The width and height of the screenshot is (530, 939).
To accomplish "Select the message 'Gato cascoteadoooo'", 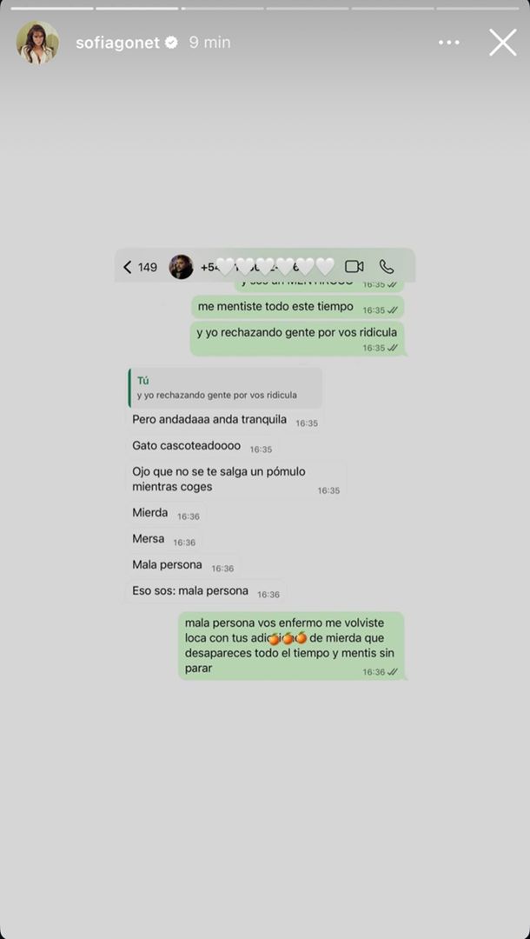I will [x=202, y=446].
